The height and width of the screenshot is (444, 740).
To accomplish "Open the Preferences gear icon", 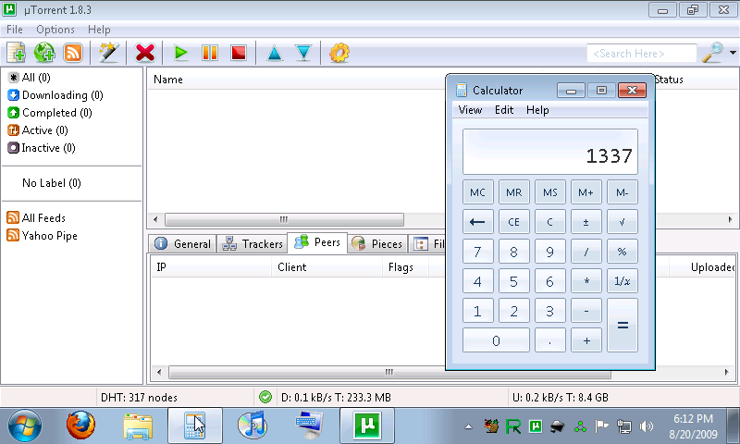I will 339,53.
